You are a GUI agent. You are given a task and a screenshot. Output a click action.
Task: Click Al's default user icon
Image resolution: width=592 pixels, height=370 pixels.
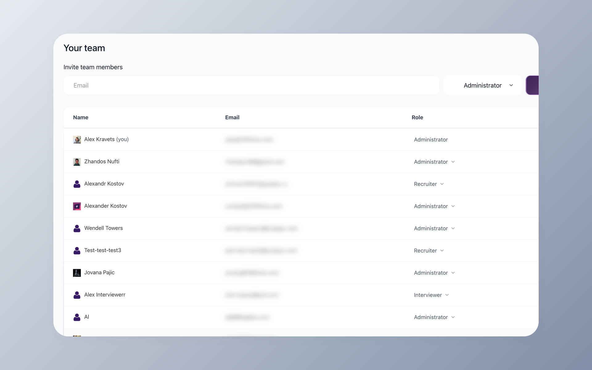click(77, 317)
